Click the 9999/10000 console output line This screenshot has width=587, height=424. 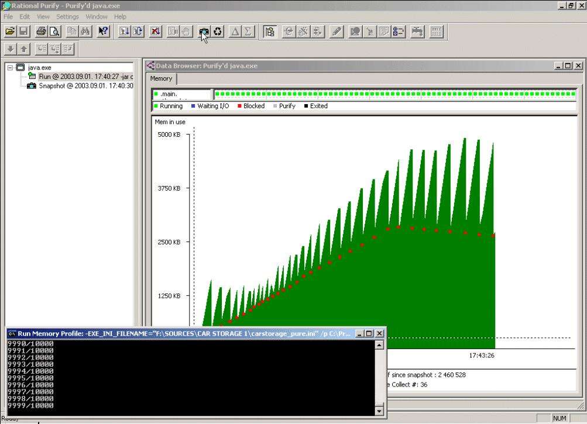[x=30, y=406]
